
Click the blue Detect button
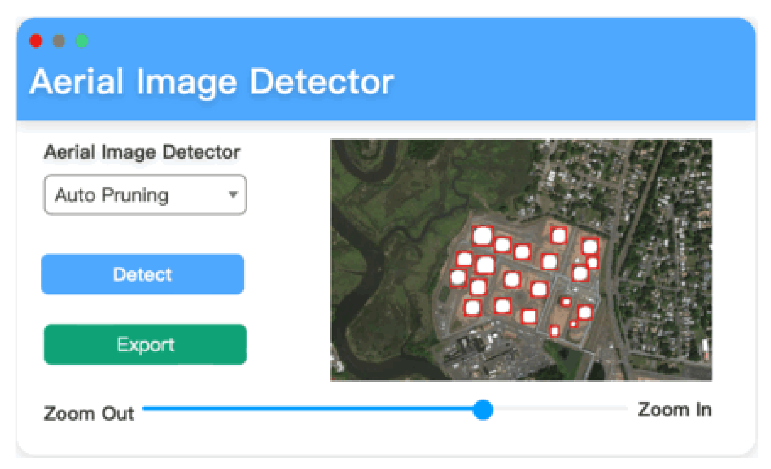pyautogui.click(x=143, y=274)
